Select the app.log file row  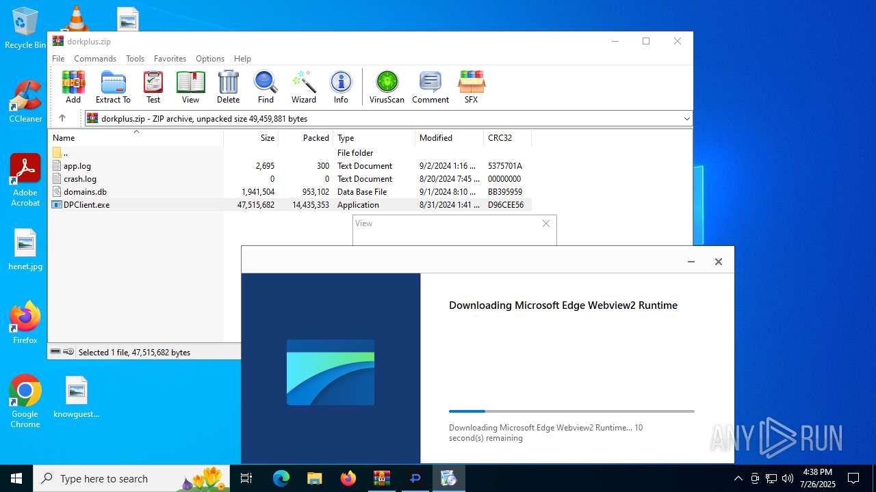(290, 166)
